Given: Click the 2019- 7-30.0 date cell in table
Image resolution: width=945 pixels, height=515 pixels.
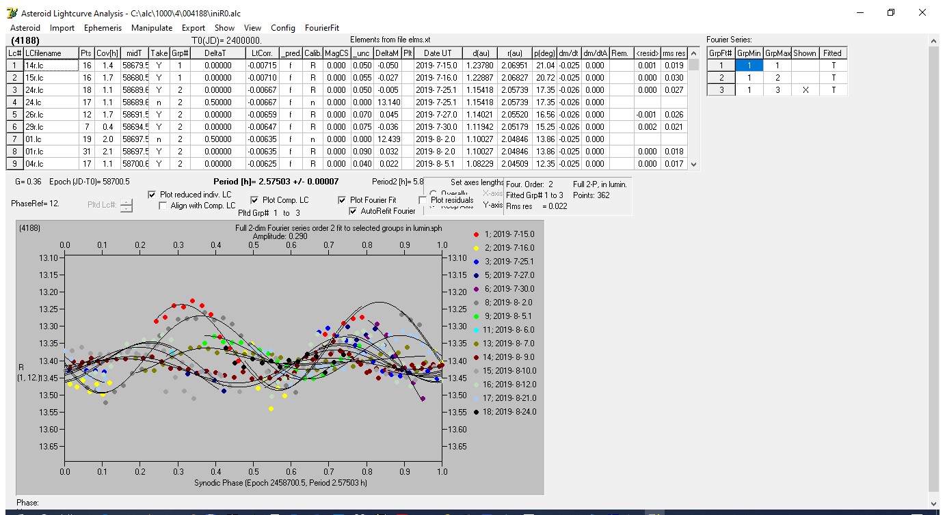Looking at the screenshot, I should click(x=438, y=127).
